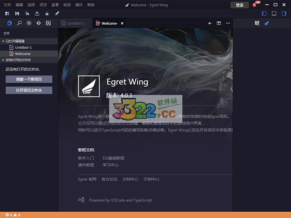Close the Welcome tab
Viewport: 291px width, 218px height.
[122, 23]
